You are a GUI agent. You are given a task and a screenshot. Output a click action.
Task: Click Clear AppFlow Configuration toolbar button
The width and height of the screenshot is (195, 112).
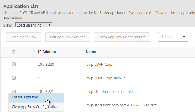point(122,37)
